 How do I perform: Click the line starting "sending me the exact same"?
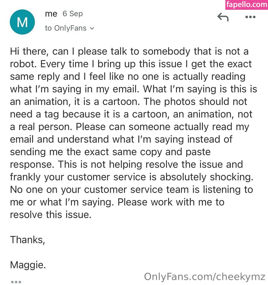pyautogui.click(x=110, y=152)
